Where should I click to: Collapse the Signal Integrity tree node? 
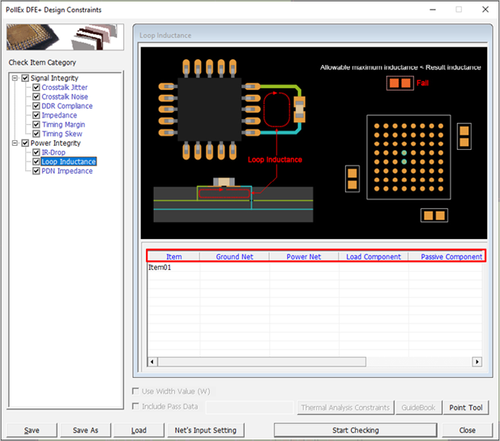coord(15,79)
